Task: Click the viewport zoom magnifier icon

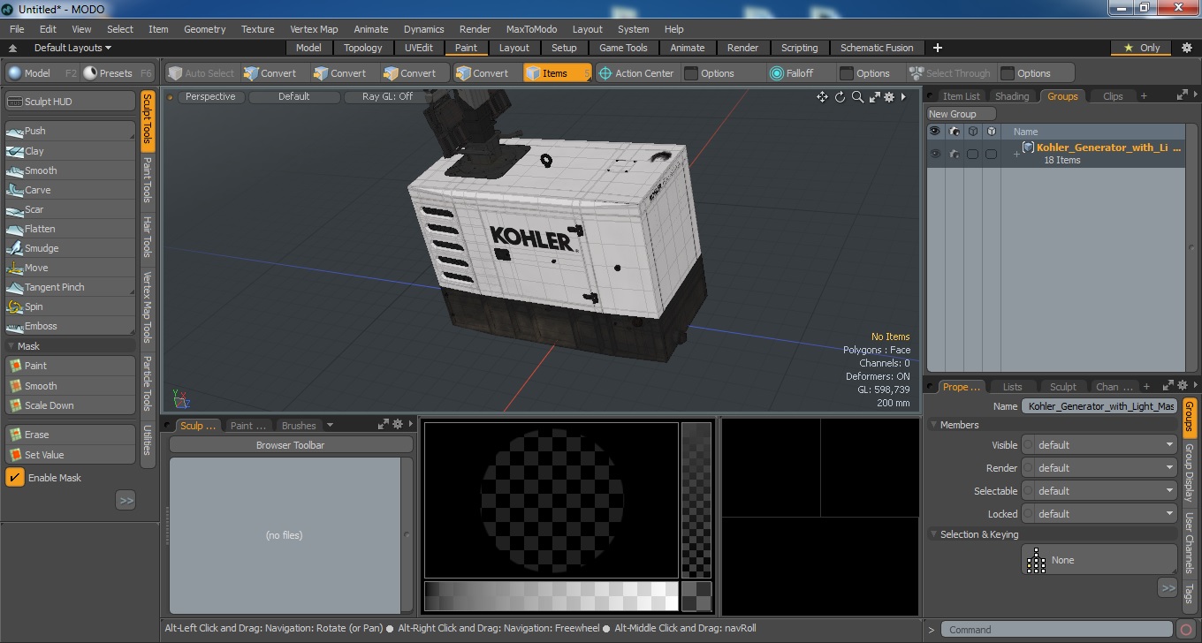Action: [x=857, y=97]
